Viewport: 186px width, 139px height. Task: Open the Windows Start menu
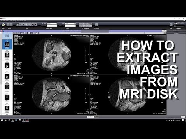click(2, 120)
